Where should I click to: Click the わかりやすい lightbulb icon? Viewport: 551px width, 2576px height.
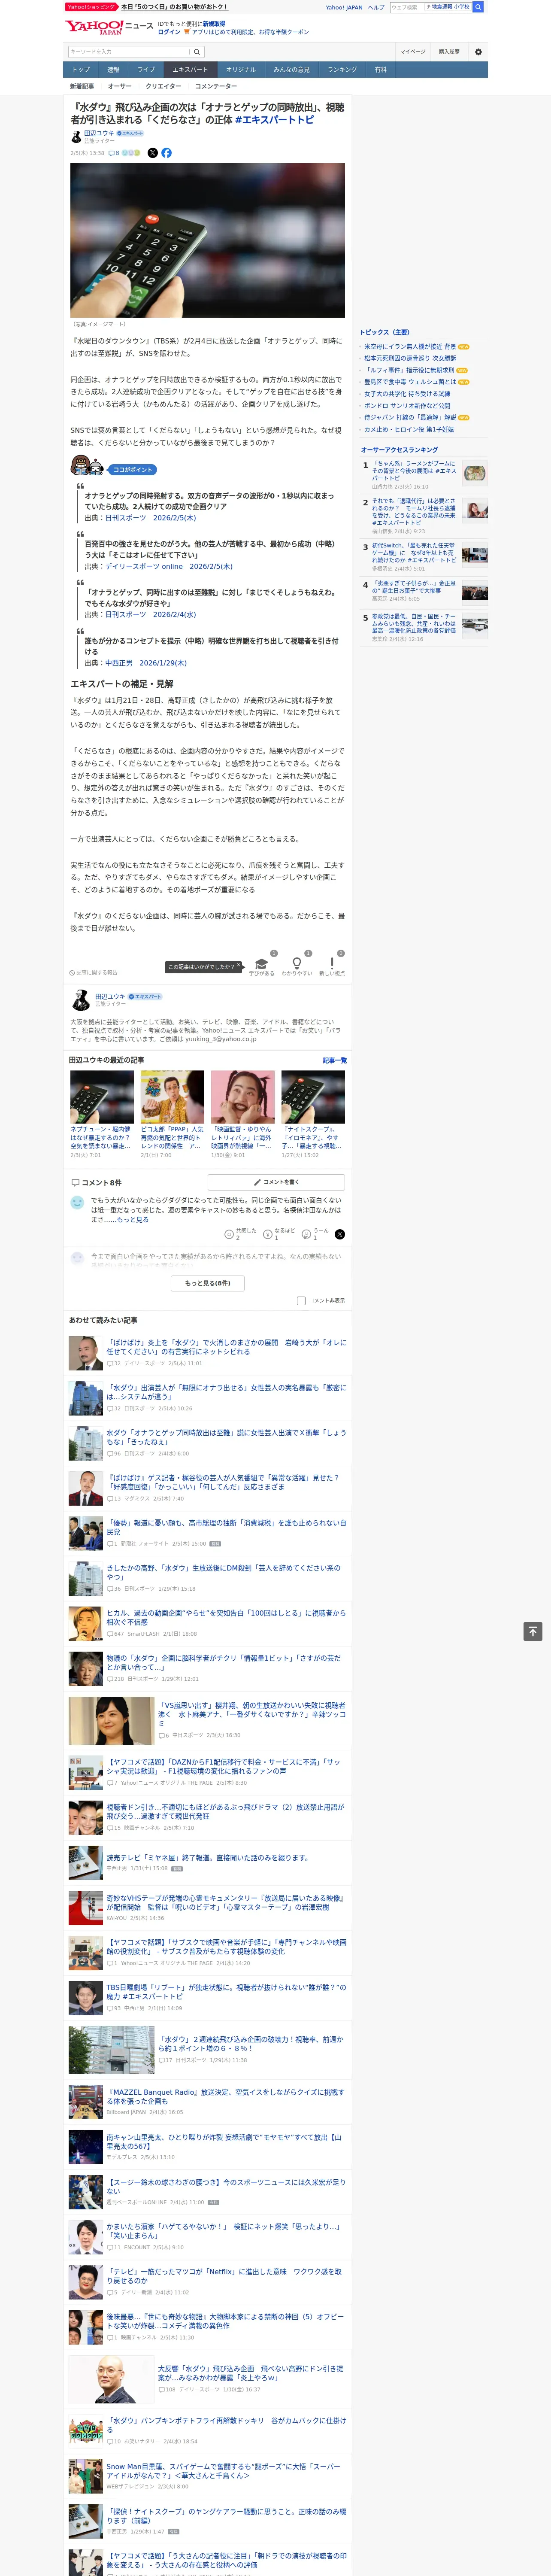click(296, 963)
